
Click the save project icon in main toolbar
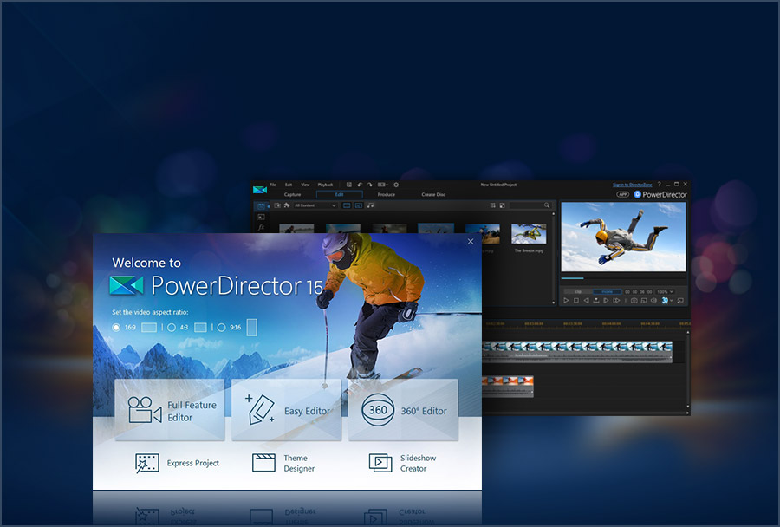click(x=349, y=185)
